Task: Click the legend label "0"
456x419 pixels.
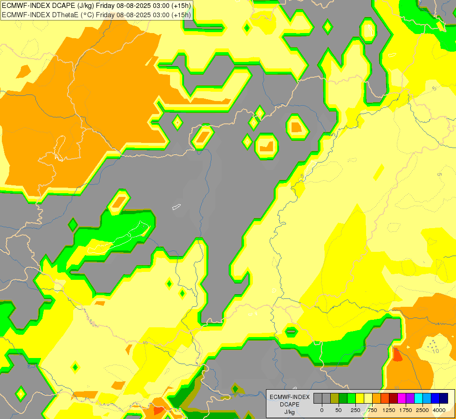Action: click(322, 410)
